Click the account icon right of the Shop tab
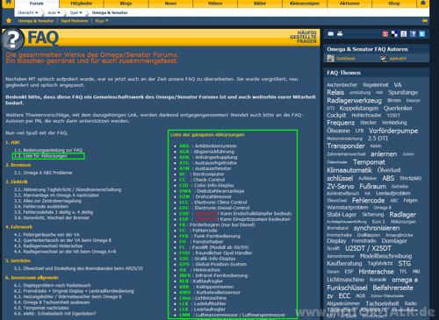The width and height of the screenshot is (439, 320). point(423,3)
